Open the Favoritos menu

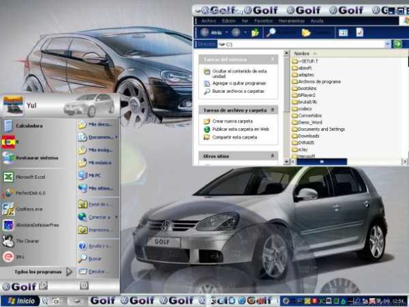263,20
